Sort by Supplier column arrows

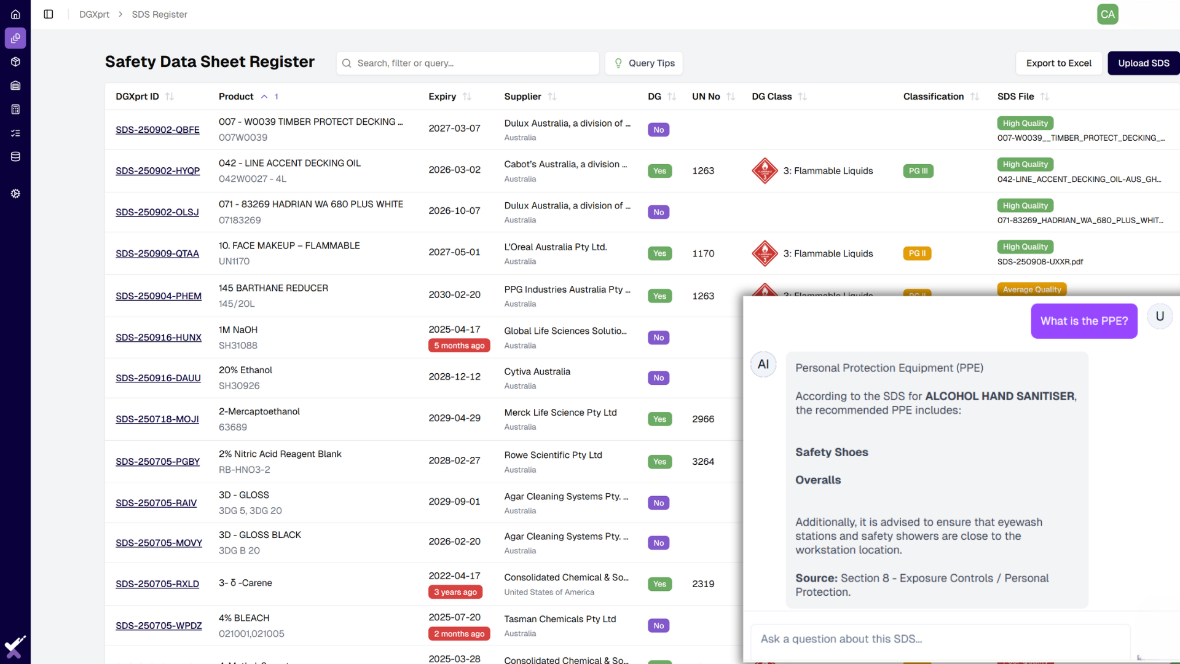pos(552,97)
